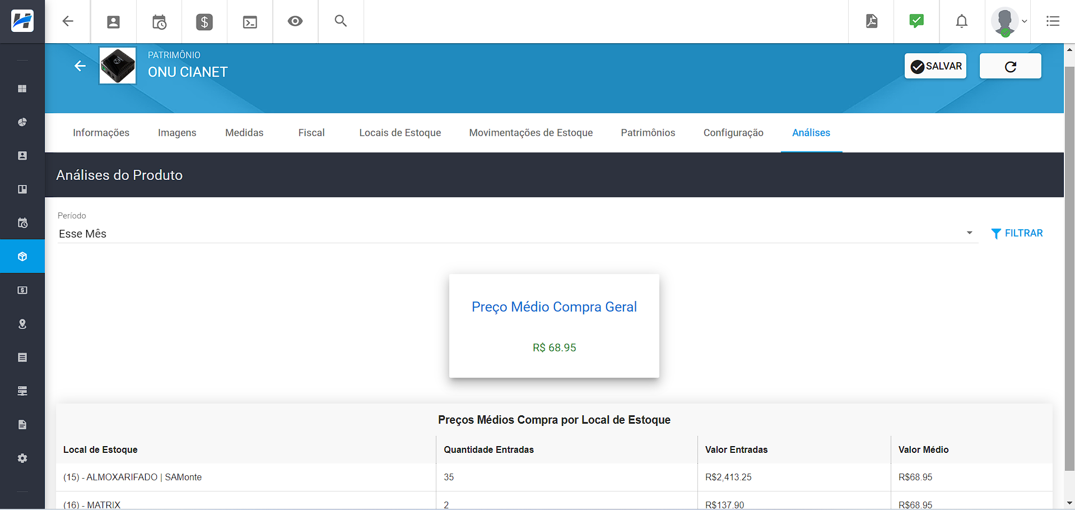
Task: Open notifications bell icon
Action: pos(962,21)
